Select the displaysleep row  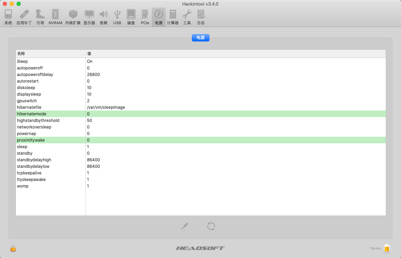pyautogui.click(x=201, y=94)
